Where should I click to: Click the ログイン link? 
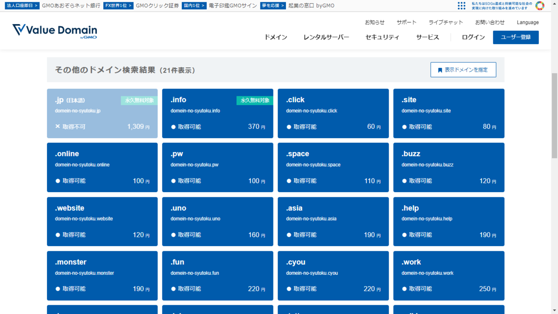click(x=473, y=37)
